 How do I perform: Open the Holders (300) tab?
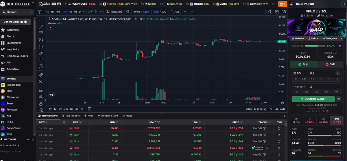pos(108,116)
